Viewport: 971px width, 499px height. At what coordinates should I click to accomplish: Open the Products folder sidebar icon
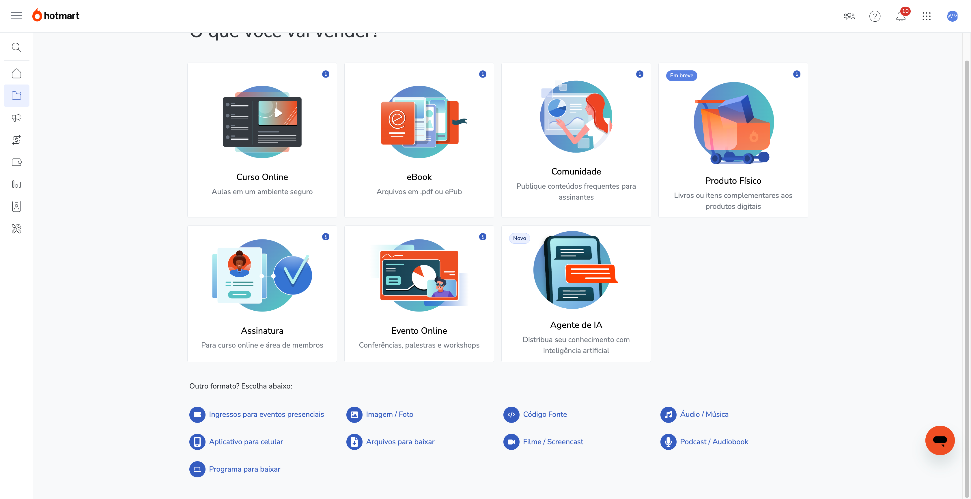click(16, 96)
